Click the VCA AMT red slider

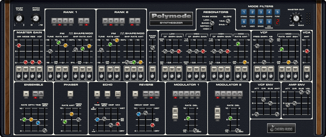[307, 51]
